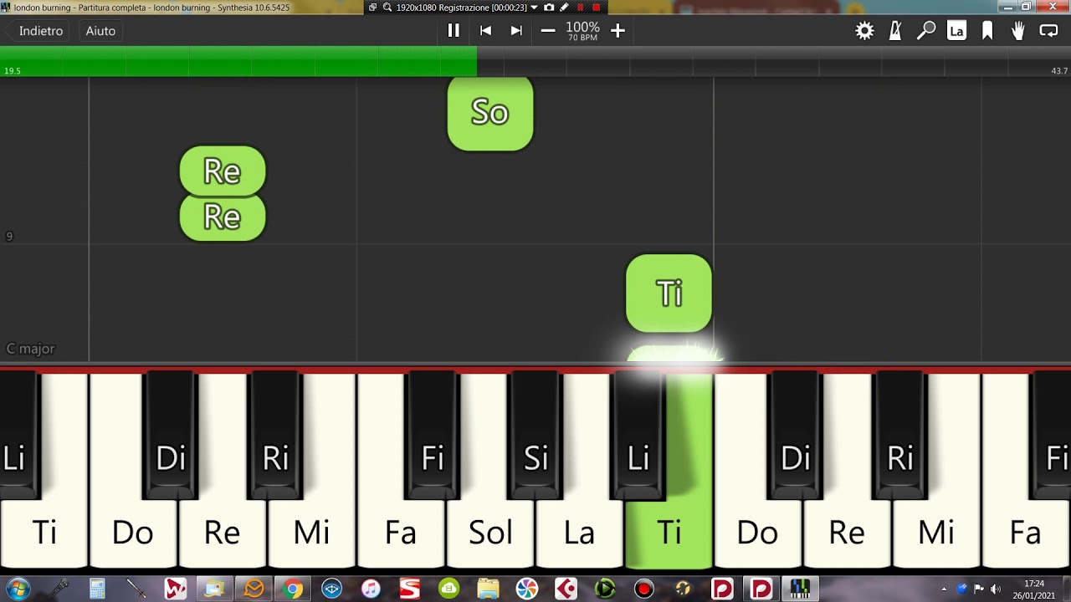The image size is (1071, 602).
Task: Open iTunes from taskbar
Action: coord(371,589)
